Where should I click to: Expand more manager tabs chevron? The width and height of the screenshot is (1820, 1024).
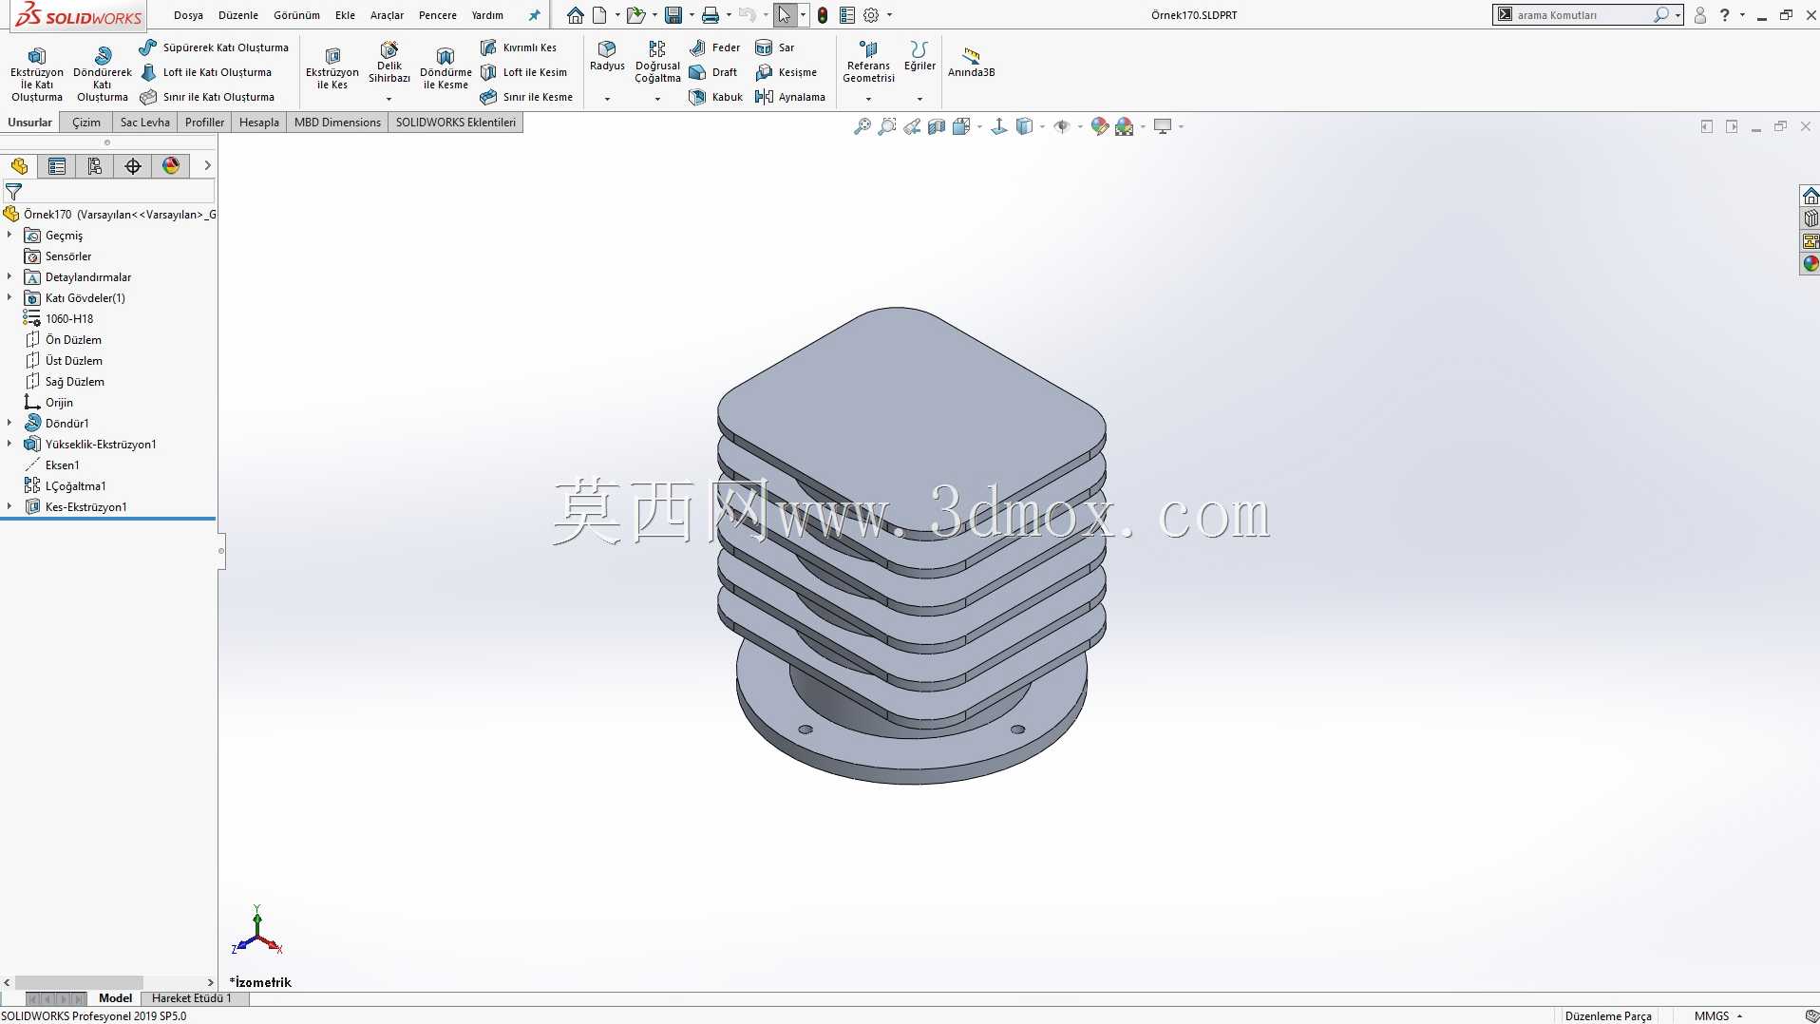click(207, 166)
